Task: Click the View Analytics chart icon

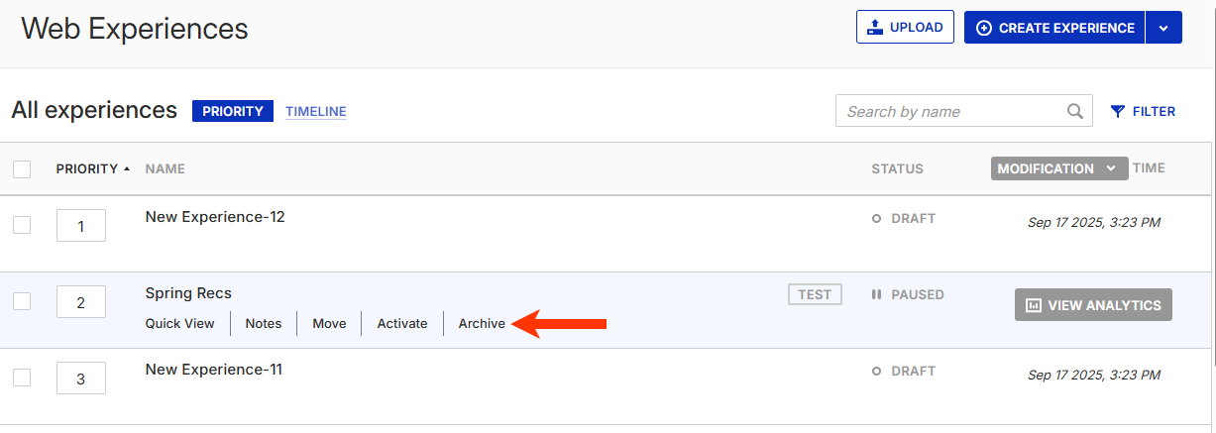Action: click(x=1034, y=305)
